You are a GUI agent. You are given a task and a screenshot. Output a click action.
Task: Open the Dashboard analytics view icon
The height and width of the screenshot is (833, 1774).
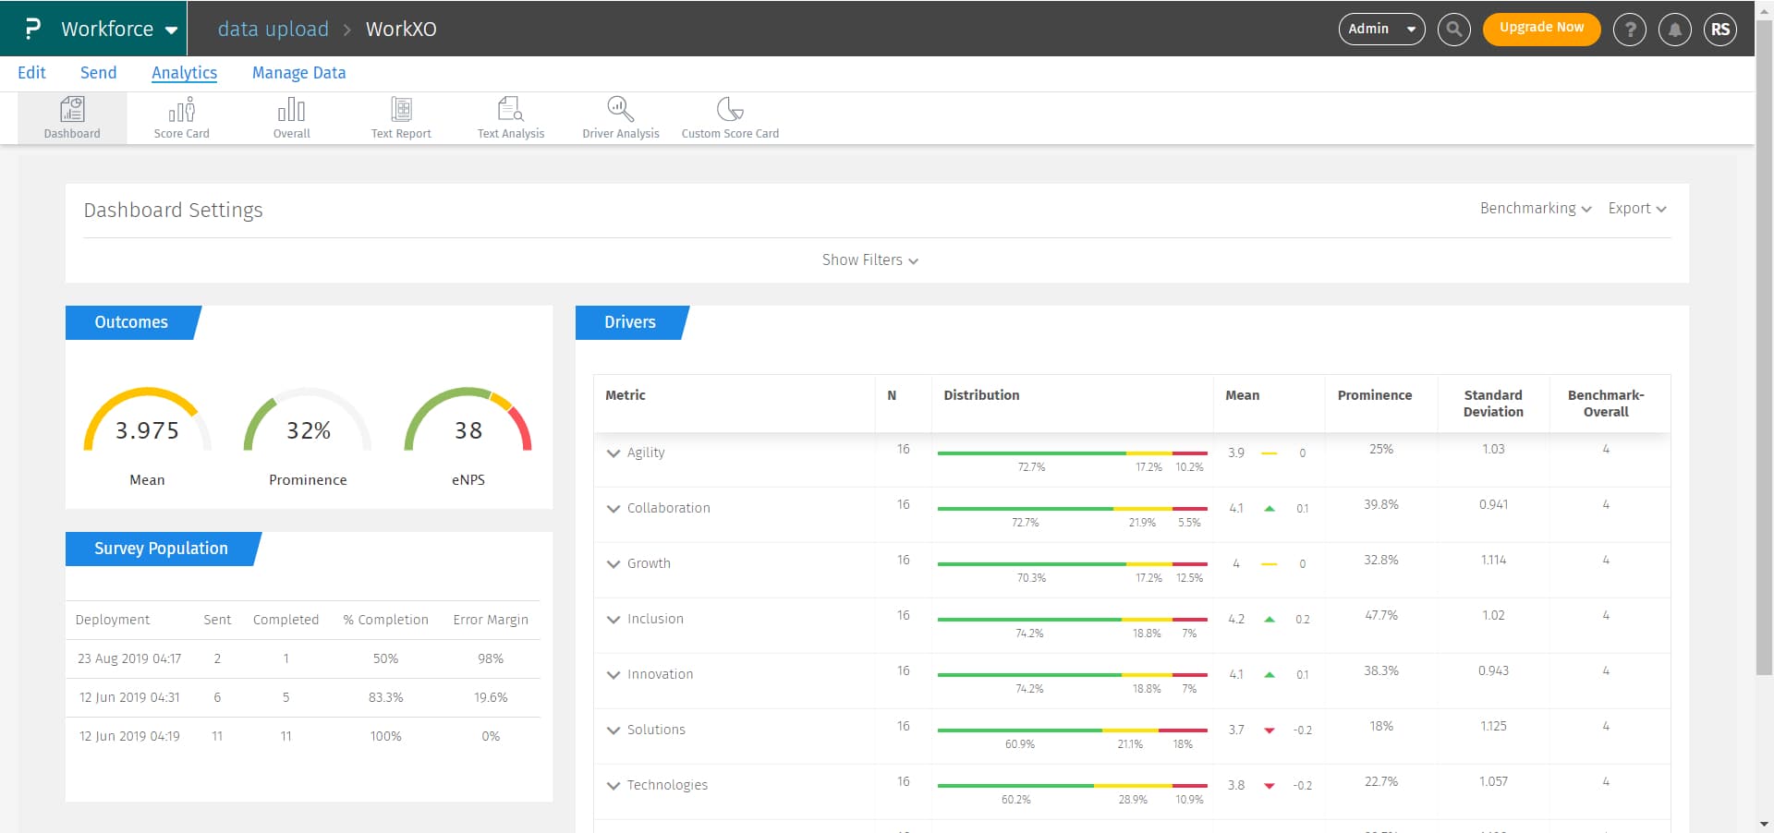[x=72, y=111]
